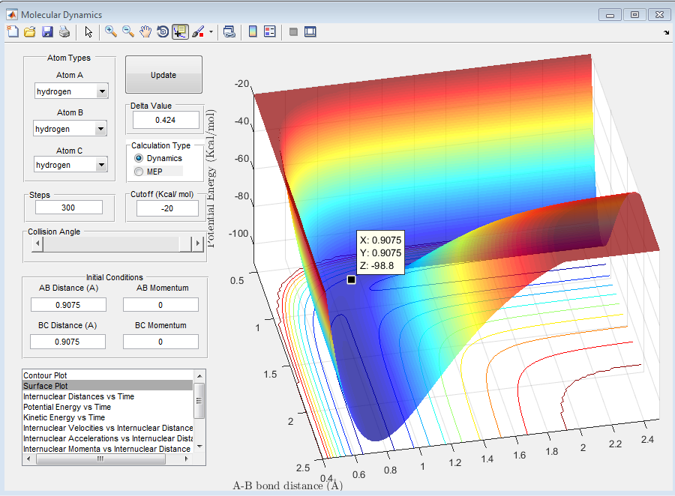Insert a colorbar from the toolbar
The width and height of the screenshot is (675, 496).
click(x=253, y=31)
